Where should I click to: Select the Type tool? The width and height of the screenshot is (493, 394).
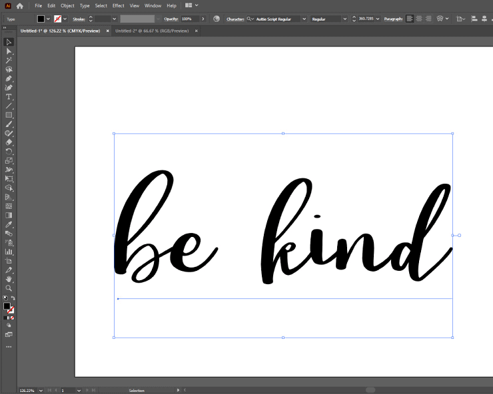(x=9, y=97)
